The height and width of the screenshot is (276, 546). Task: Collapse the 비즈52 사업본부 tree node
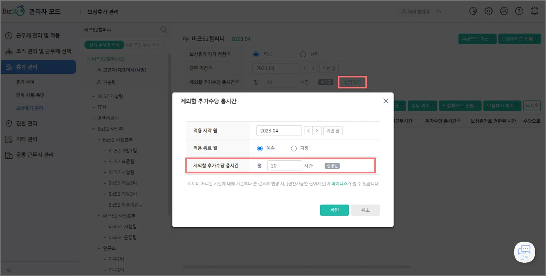pyautogui.click(x=99, y=216)
